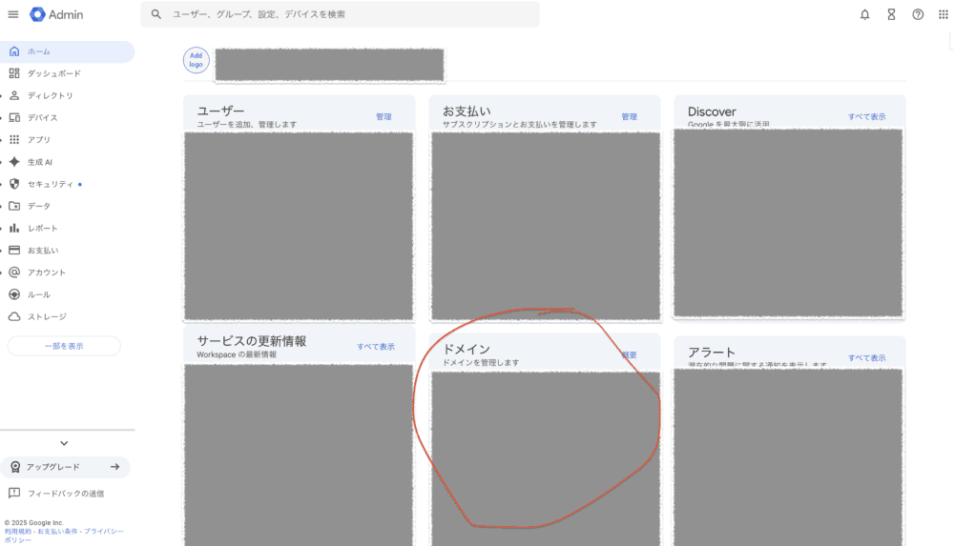954x546 pixels.
Task: Open the Google apps grid icon
Action: click(944, 14)
